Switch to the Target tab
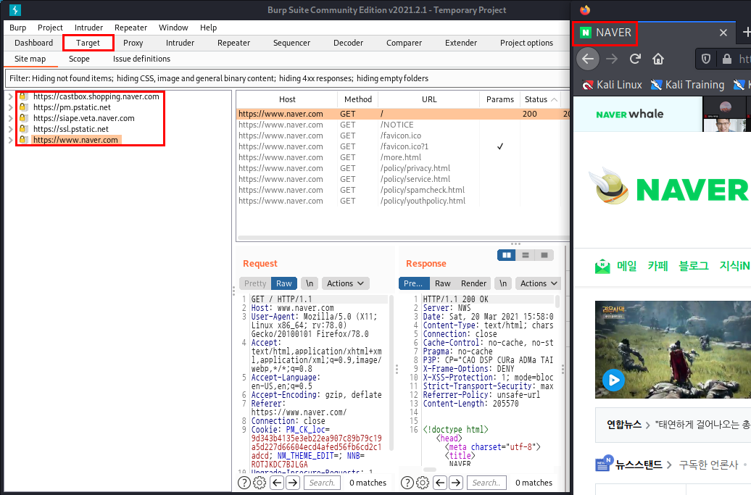This screenshot has height=495, width=751. tap(88, 43)
